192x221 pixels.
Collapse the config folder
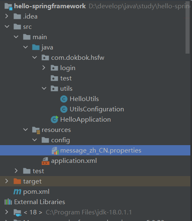35,140
